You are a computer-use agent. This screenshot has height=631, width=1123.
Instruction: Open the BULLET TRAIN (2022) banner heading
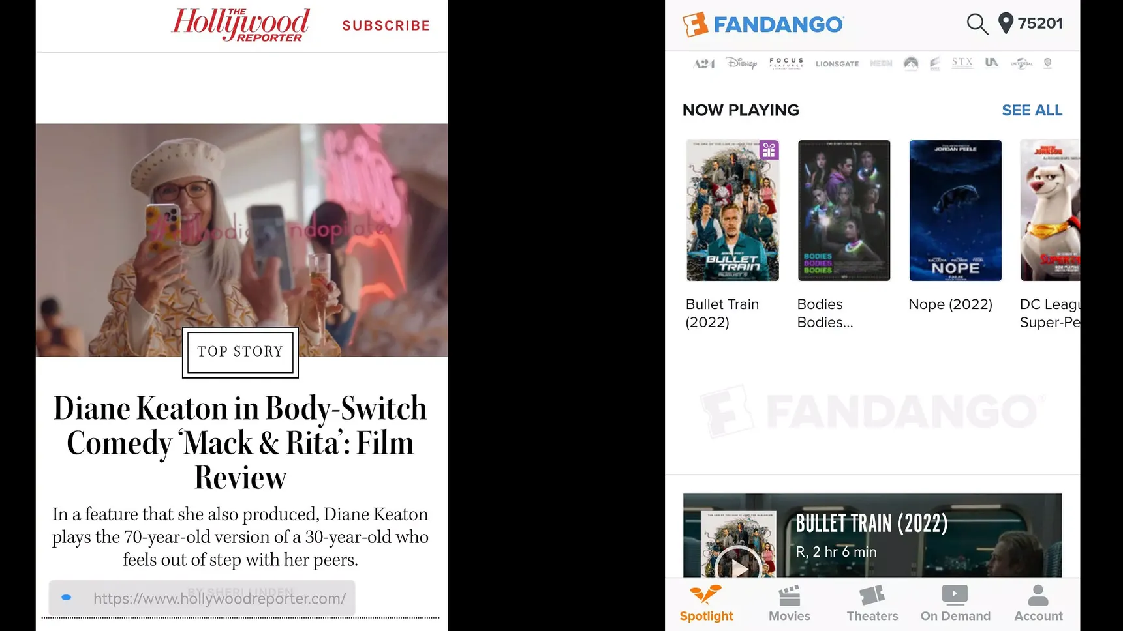point(871,523)
